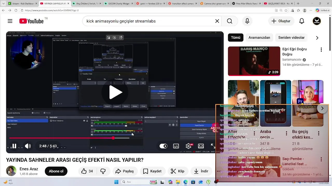Open options for Saçı Pembe video
The image size is (332, 186).
coord(321,159)
